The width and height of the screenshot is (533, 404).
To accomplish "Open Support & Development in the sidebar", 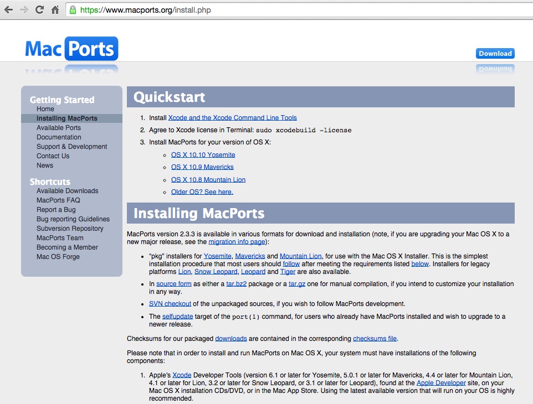I will [x=71, y=147].
